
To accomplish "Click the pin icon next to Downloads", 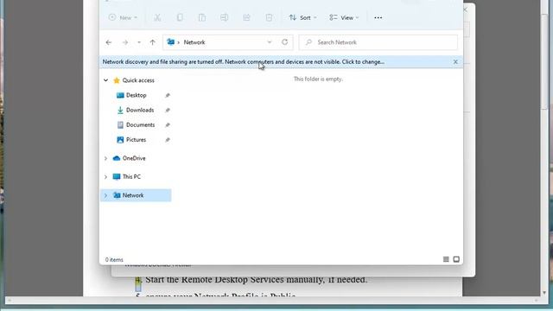I will point(168,110).
